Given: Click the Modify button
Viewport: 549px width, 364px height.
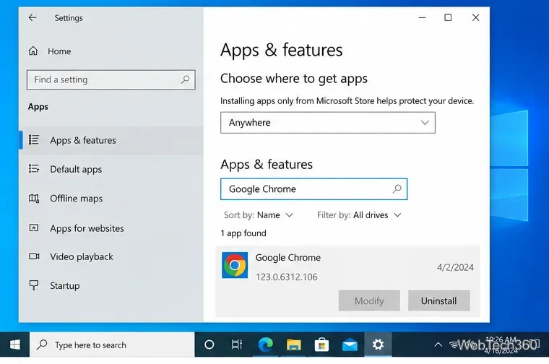Looking at the screenshot, I should click(369, 300).
